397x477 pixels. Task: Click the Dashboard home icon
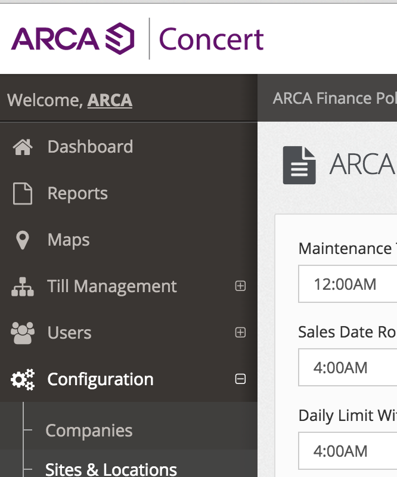click(23, 147)
